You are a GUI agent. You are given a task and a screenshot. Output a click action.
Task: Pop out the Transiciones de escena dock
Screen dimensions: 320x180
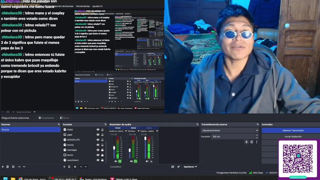tap(257, 124)
